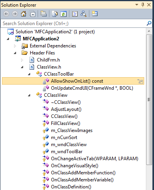Image resolution: width=154 pixels, height=190 pixels.
Task: Collapse the Header Files folder
Action: 15,53
